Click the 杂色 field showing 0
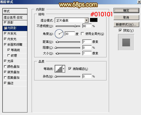 click(x=87, y=76)
